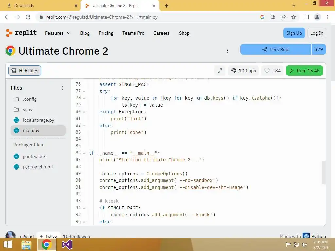Reload the current page
This screenshot has height=251, width=335.
pyautogui.click(x=28, y=17)
